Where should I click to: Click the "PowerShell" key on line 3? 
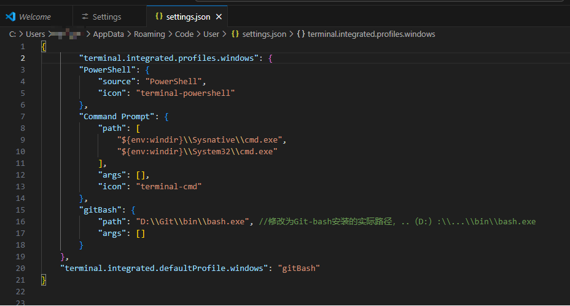107,70
